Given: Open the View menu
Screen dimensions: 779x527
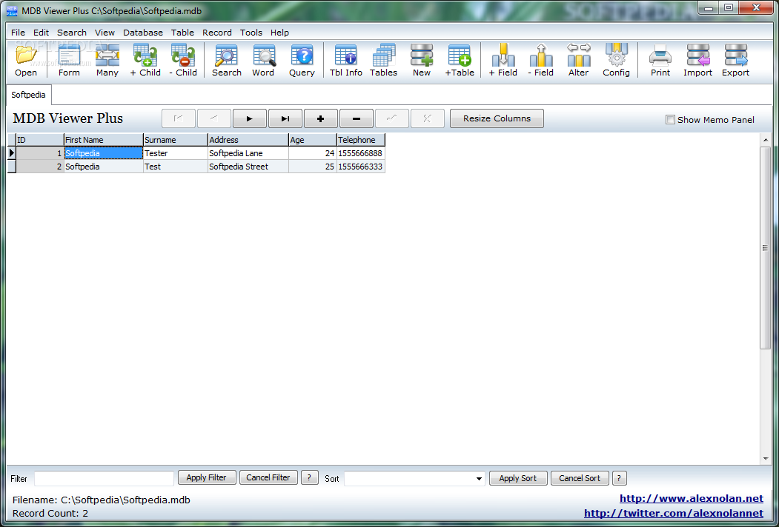Looking at the screenshot, I should 105,33.
